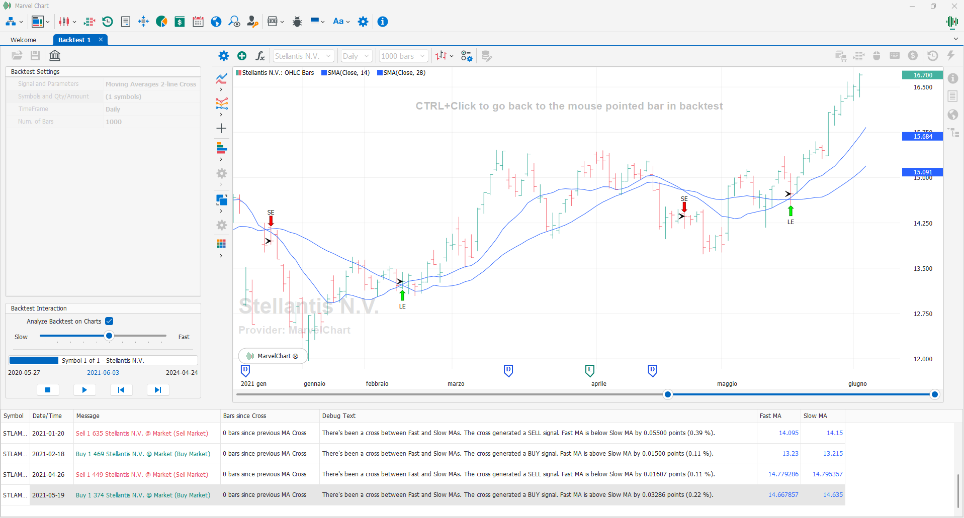This screenshot has height=518, width=964.
Task: Open the 1000 bars dropdown
Action: (404, 56)
